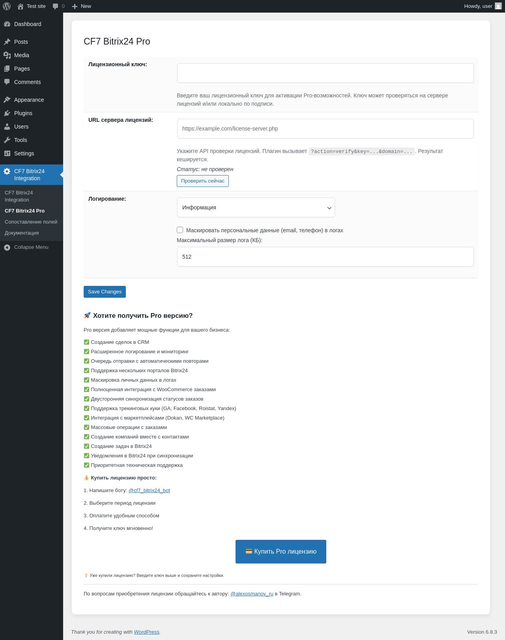Screen dimensions: 505x640
Task: Click the '?action=verify&key=...&domain=...' code snippet
Action: click(362, 151)
